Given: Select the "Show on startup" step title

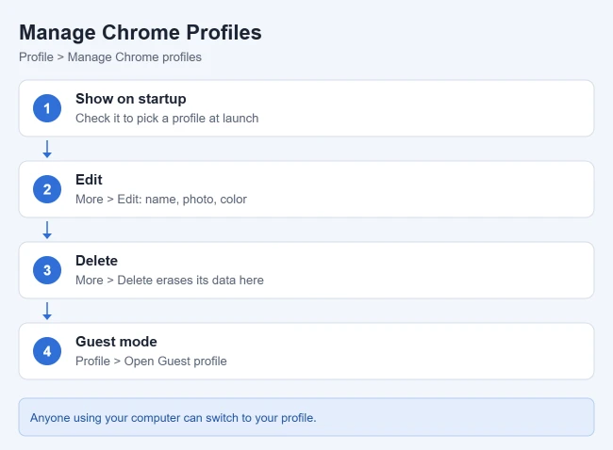Looking at the screenshot, I should pyautogui.click(x=130, y=99).
